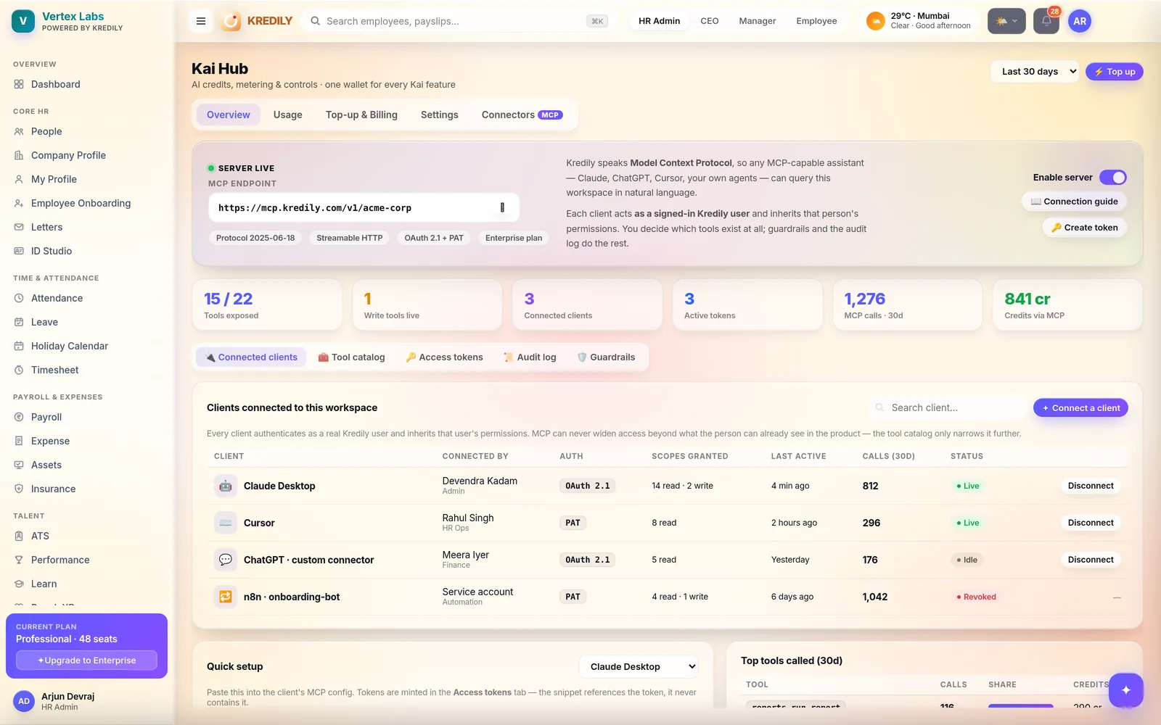Screen dimensions: 1161x725
Task: Open the Last 30 days dropdown
Action: point(1035,72)
